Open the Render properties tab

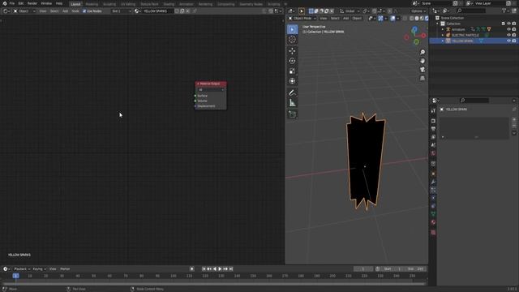[433, 121]
